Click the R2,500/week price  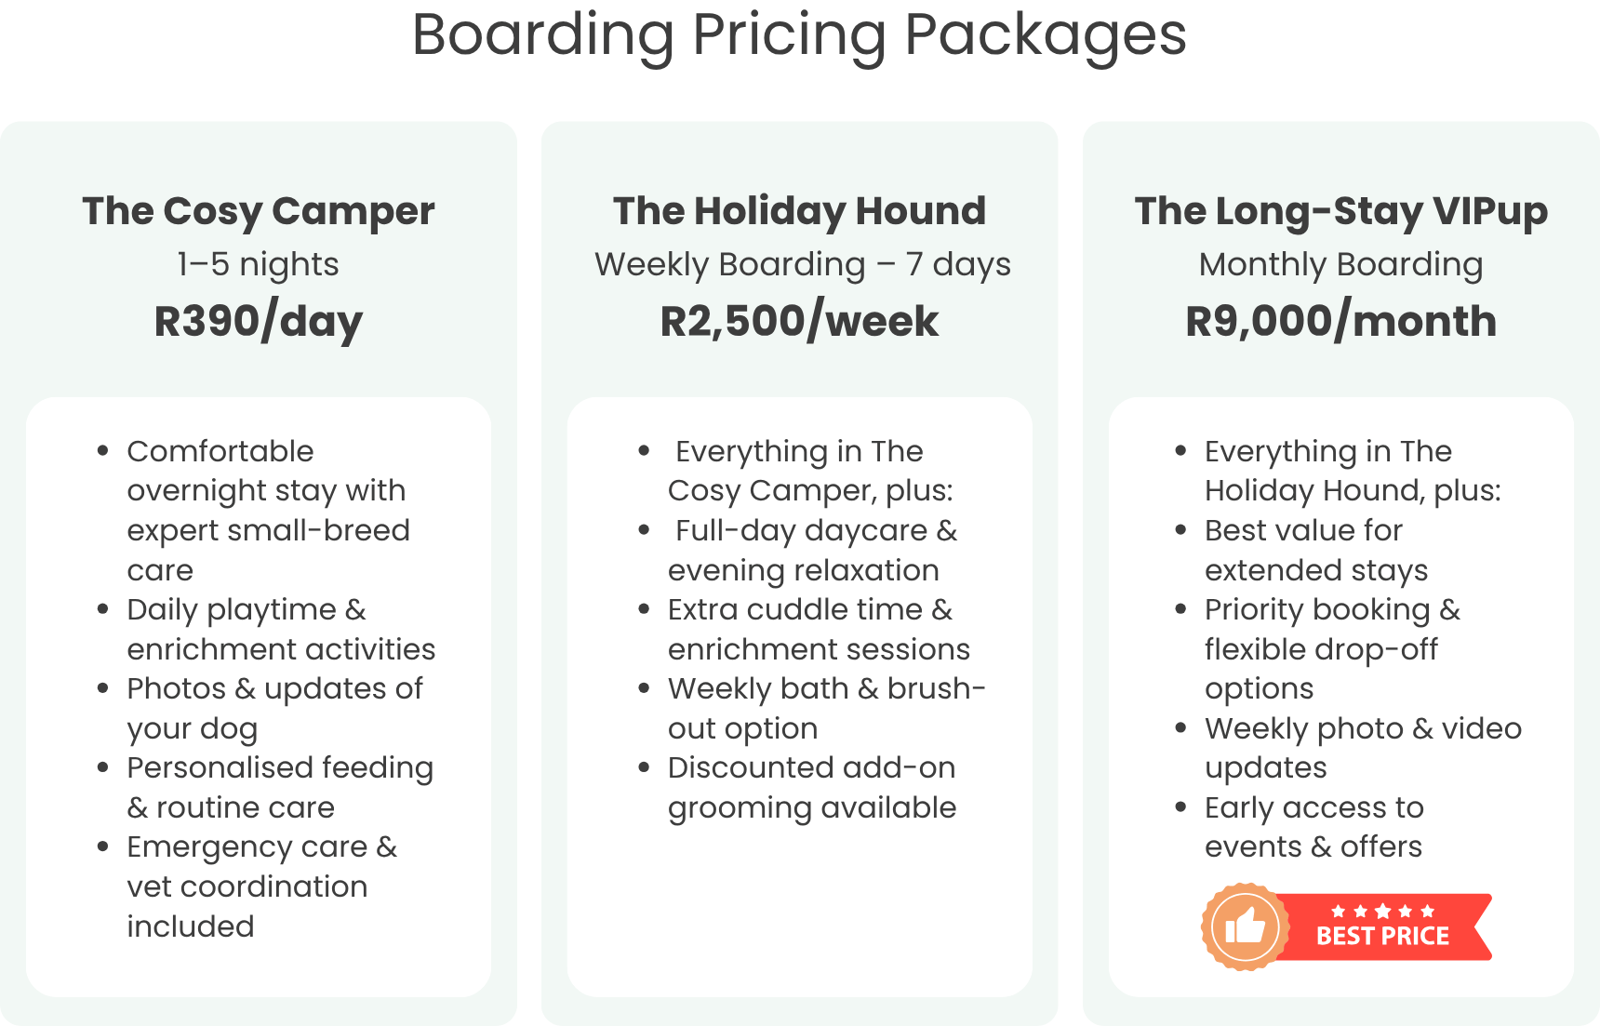pyautogui.click(x=799, y=322)
